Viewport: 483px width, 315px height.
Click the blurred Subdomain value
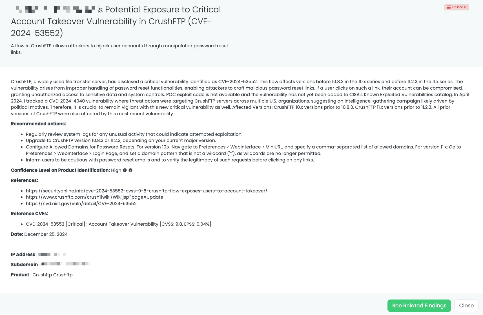(65, 264)
